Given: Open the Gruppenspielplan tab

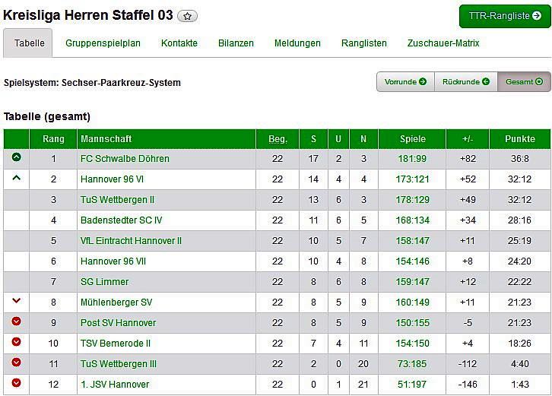Looking at the screenshot, I should click(x=103, y=43).
